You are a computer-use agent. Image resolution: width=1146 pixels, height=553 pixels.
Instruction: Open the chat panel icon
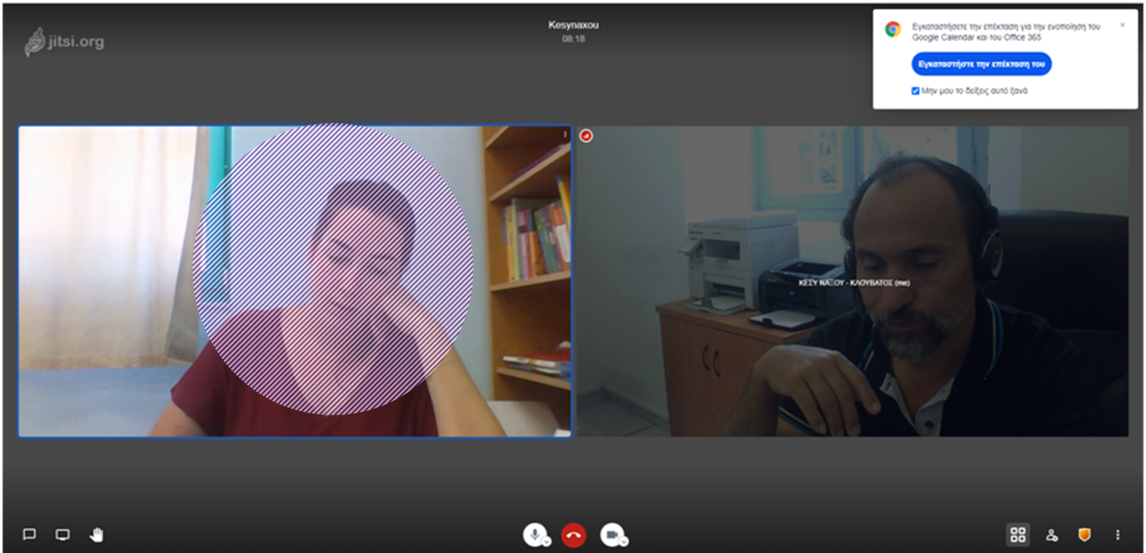(x=29, y=535)
